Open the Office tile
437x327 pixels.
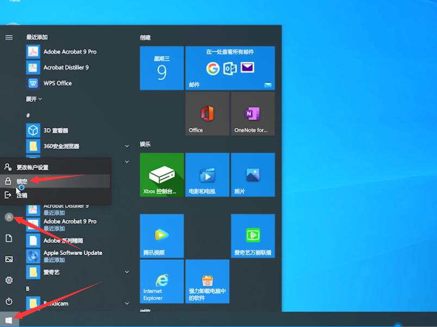[207, 114]
